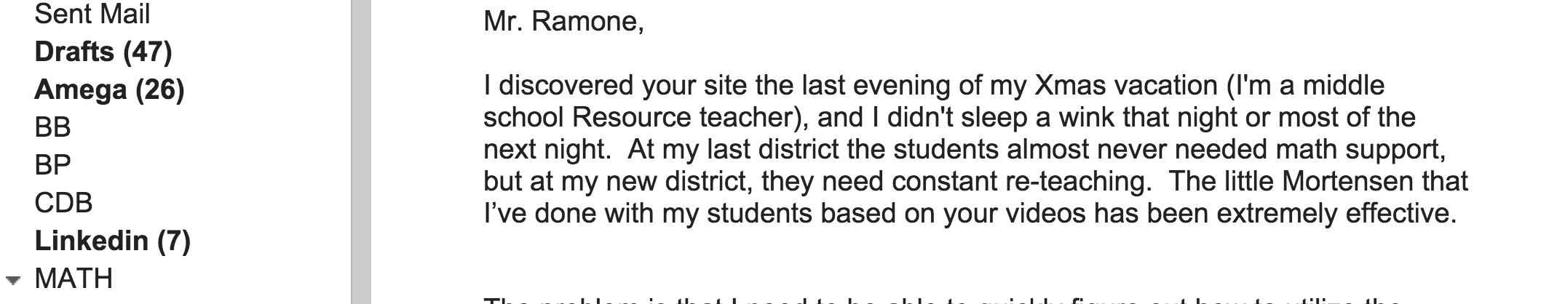The height and width of the screenshot is (304, 1549).
Task: Open the Sent Mail folder
Action: coord(92,15)
